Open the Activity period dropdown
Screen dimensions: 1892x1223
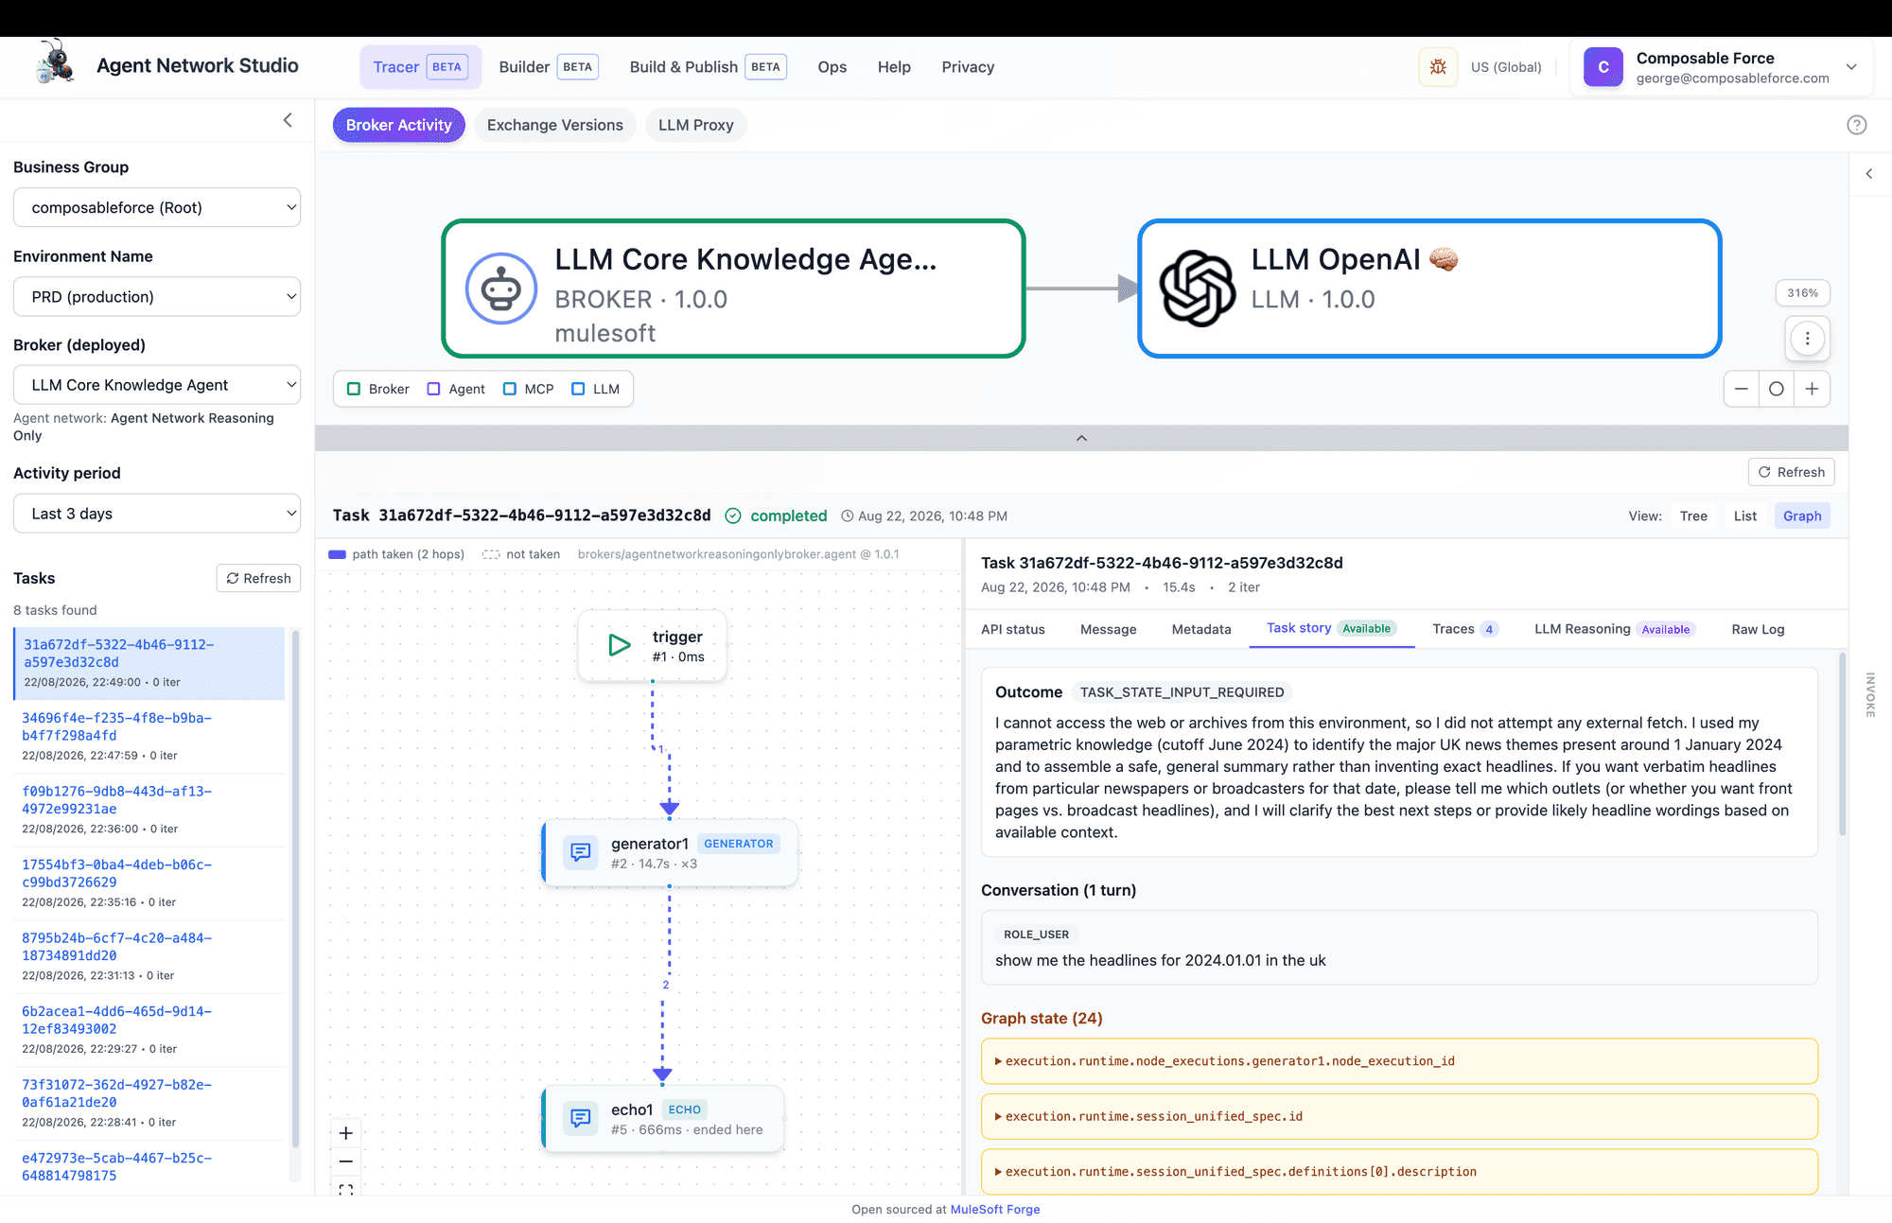coord(157,514)
